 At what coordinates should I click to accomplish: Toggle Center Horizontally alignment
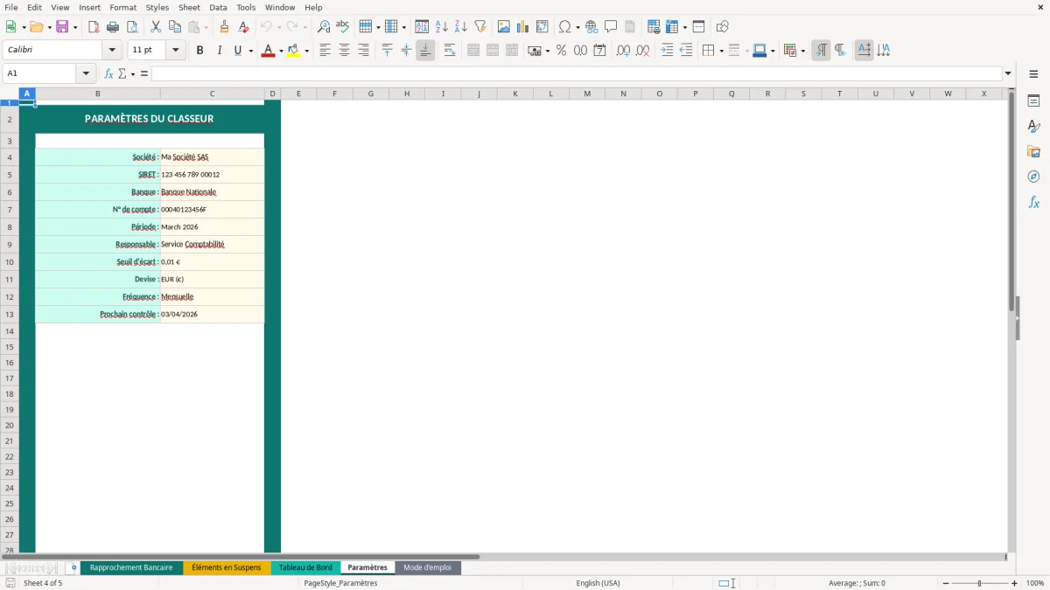coord(345,51)
